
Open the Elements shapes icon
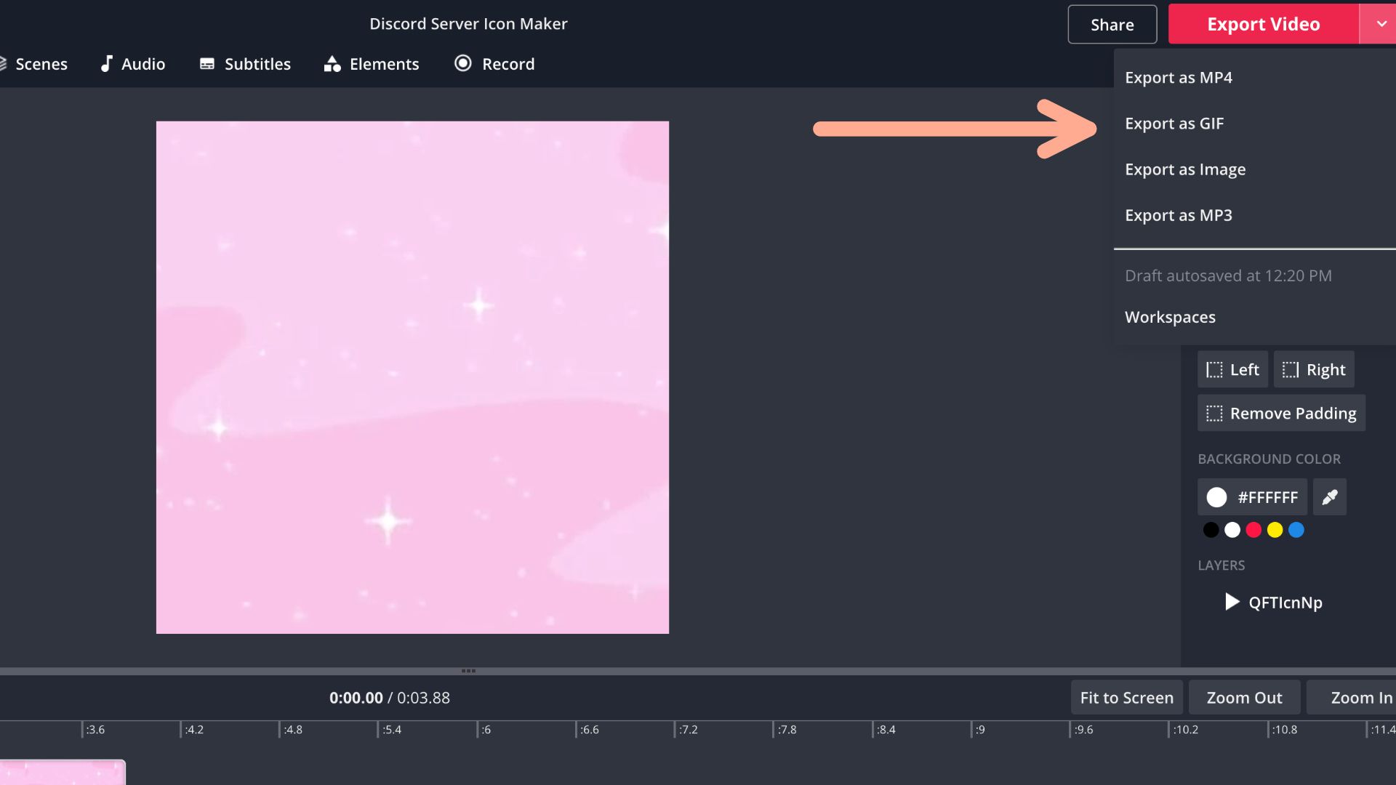pyautogui.click(x=332, y=64)
